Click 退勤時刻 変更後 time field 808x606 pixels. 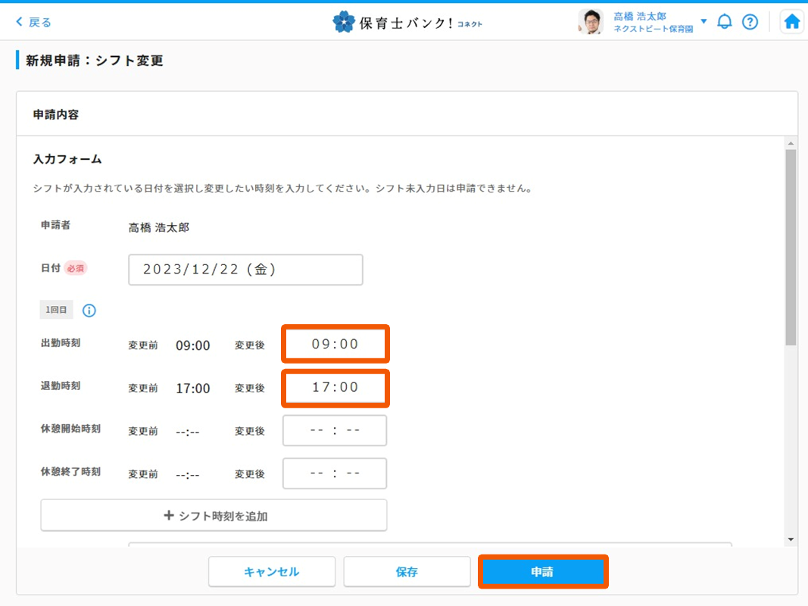pyautogui.click(x=335, y=387)
